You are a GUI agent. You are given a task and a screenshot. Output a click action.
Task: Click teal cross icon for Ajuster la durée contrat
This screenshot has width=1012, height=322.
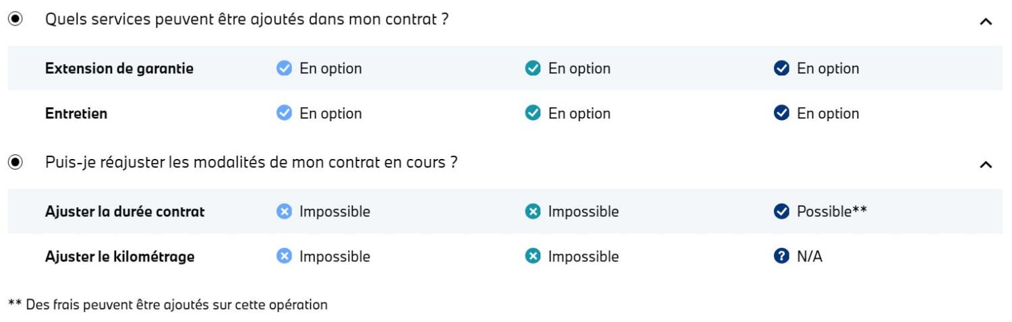click(x=532, y=212)
